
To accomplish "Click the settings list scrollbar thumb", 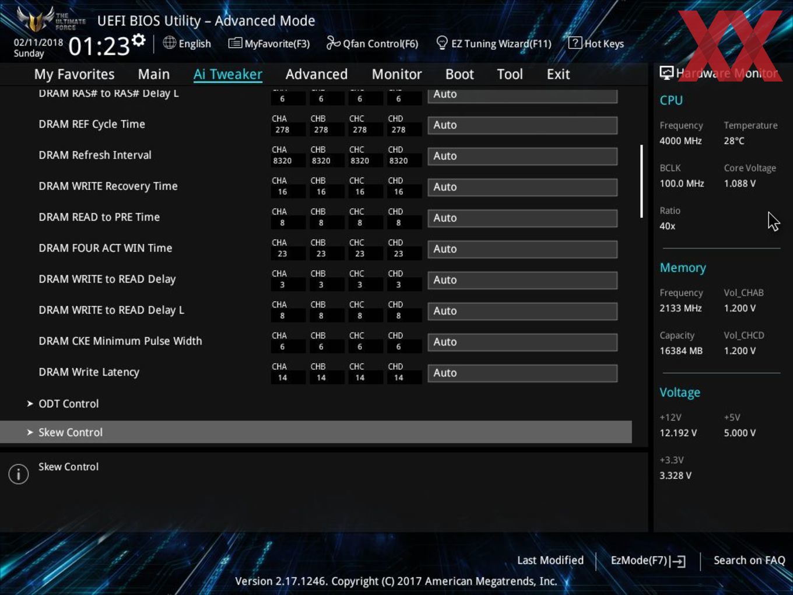I will click(641, 181).
